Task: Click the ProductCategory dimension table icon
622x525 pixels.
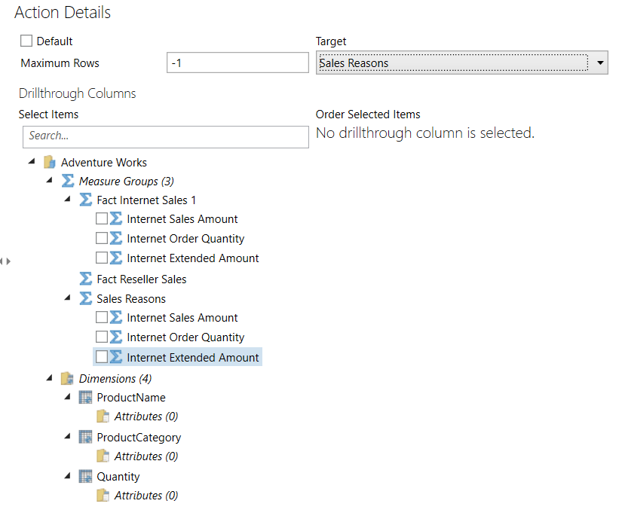Action: pyautogui.click(x=86, y=437)
